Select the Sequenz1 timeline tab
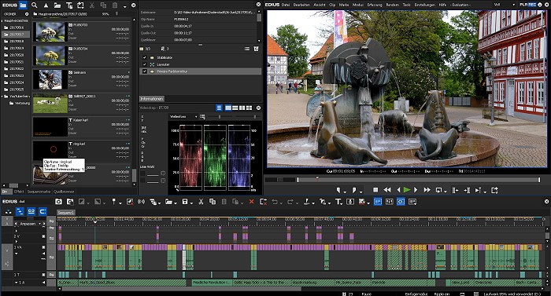 pos(66,213)
